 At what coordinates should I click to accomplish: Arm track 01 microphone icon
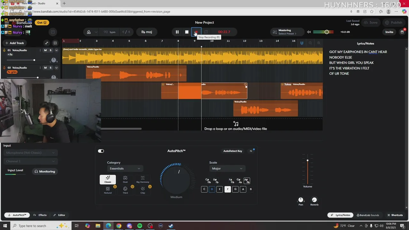(x=4, y=50)
